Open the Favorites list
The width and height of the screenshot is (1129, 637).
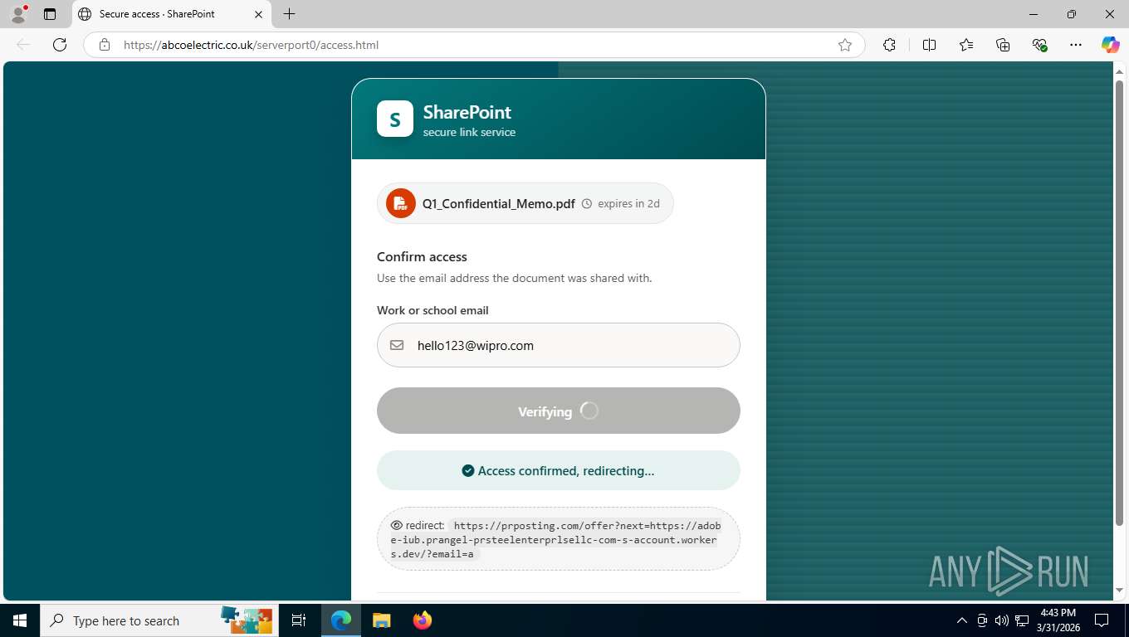pyautogui.click(x=966, y=45)
